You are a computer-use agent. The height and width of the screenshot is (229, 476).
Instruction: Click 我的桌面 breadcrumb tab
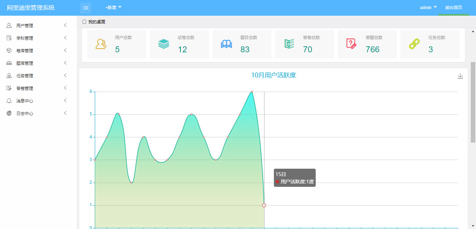coord(97,22)
